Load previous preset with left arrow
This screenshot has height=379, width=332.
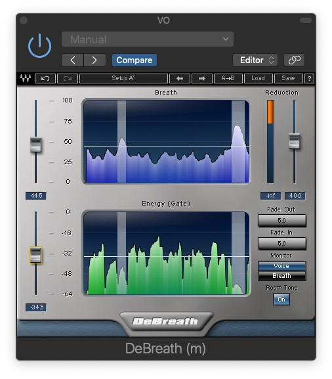(x=180, y=79)
